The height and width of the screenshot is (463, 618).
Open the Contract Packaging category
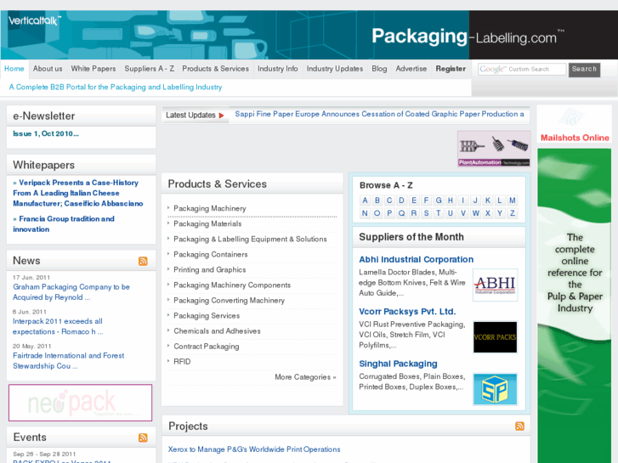click(x=206, y=347)
